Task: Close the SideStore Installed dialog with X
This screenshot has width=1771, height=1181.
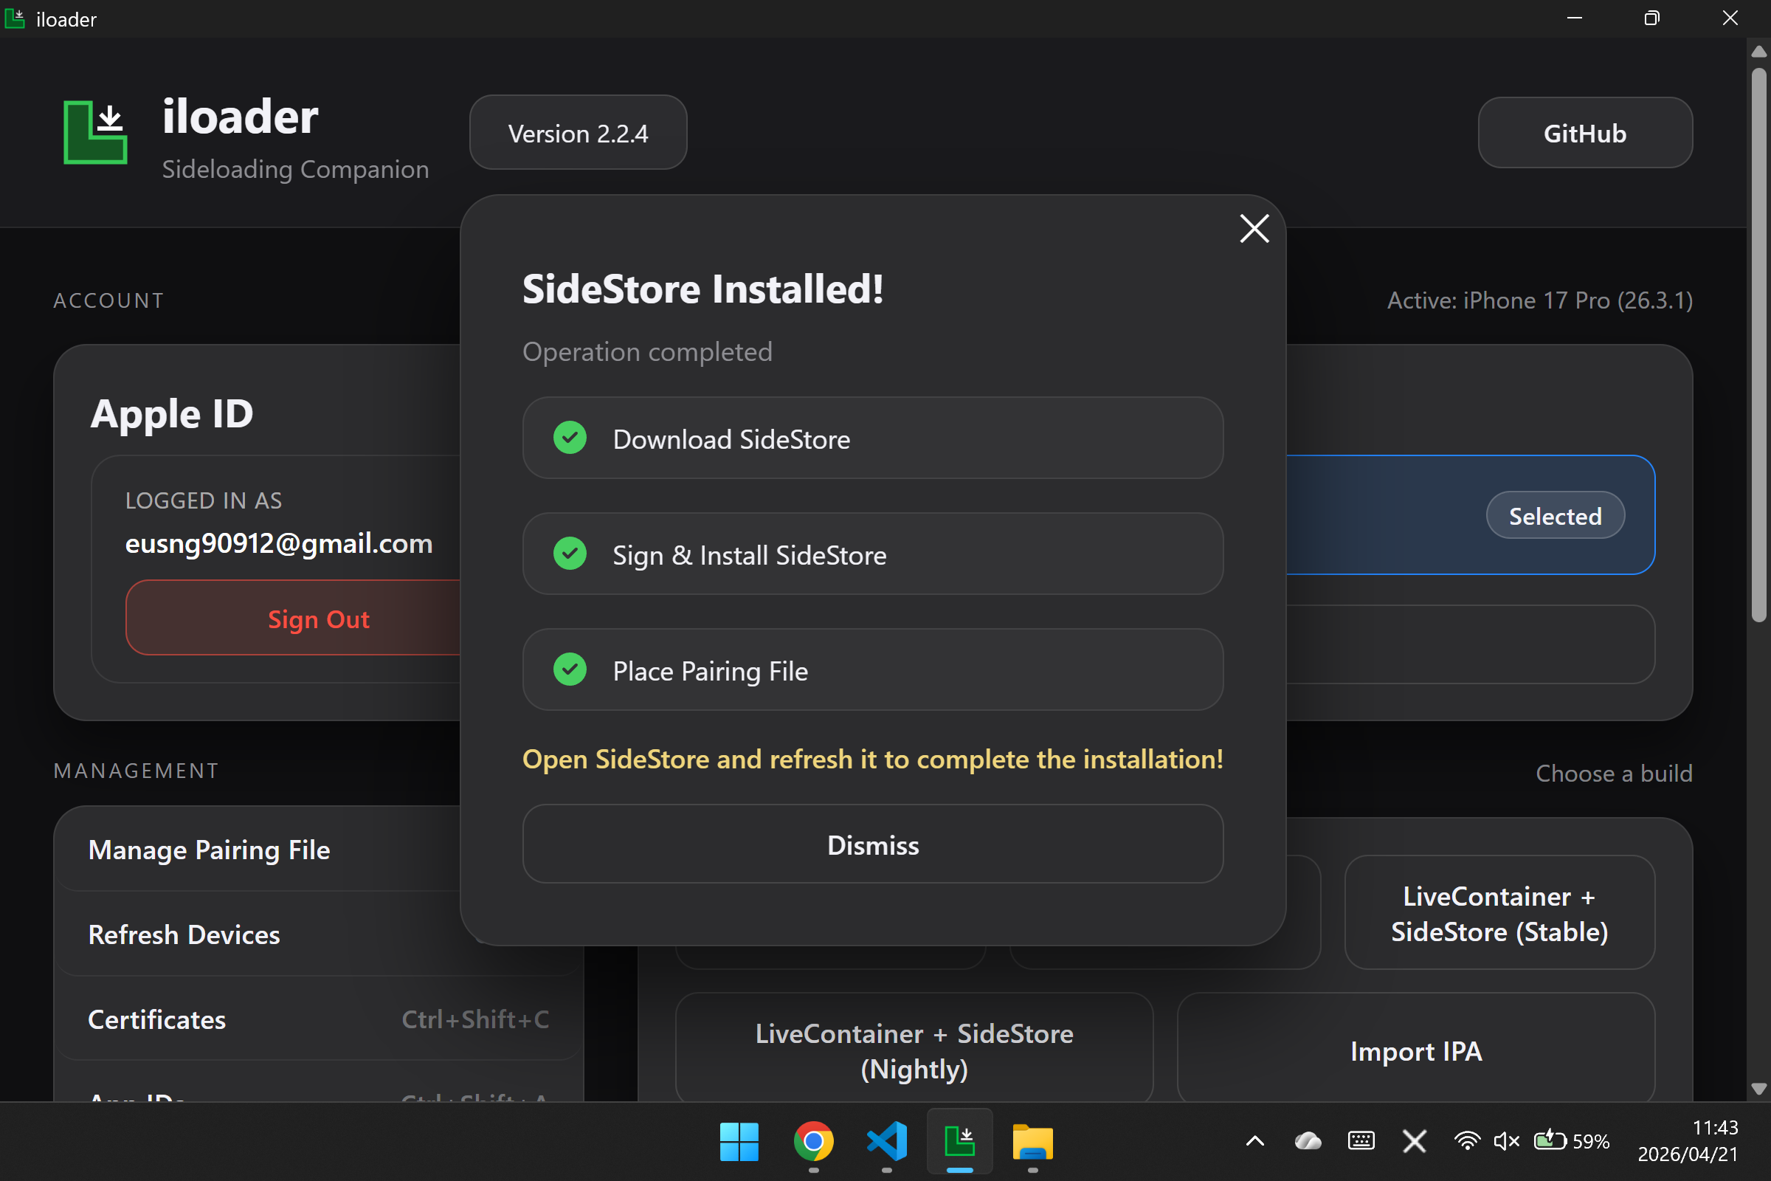Action: click(1254, 228)
